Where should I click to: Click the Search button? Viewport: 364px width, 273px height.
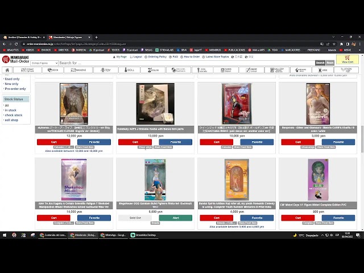tap(320, 63)
